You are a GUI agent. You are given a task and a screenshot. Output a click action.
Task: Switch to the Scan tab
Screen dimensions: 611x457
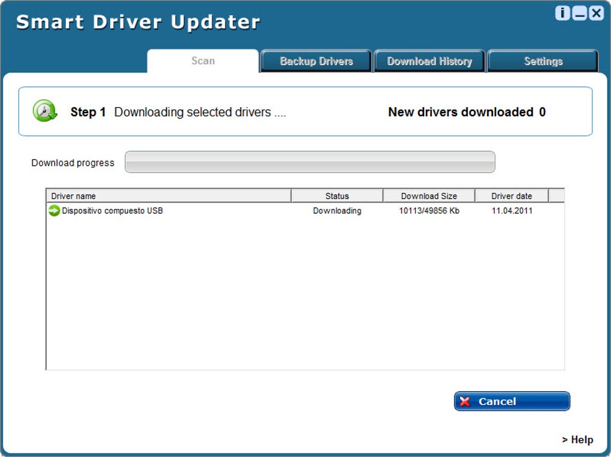tap(203, 60)
